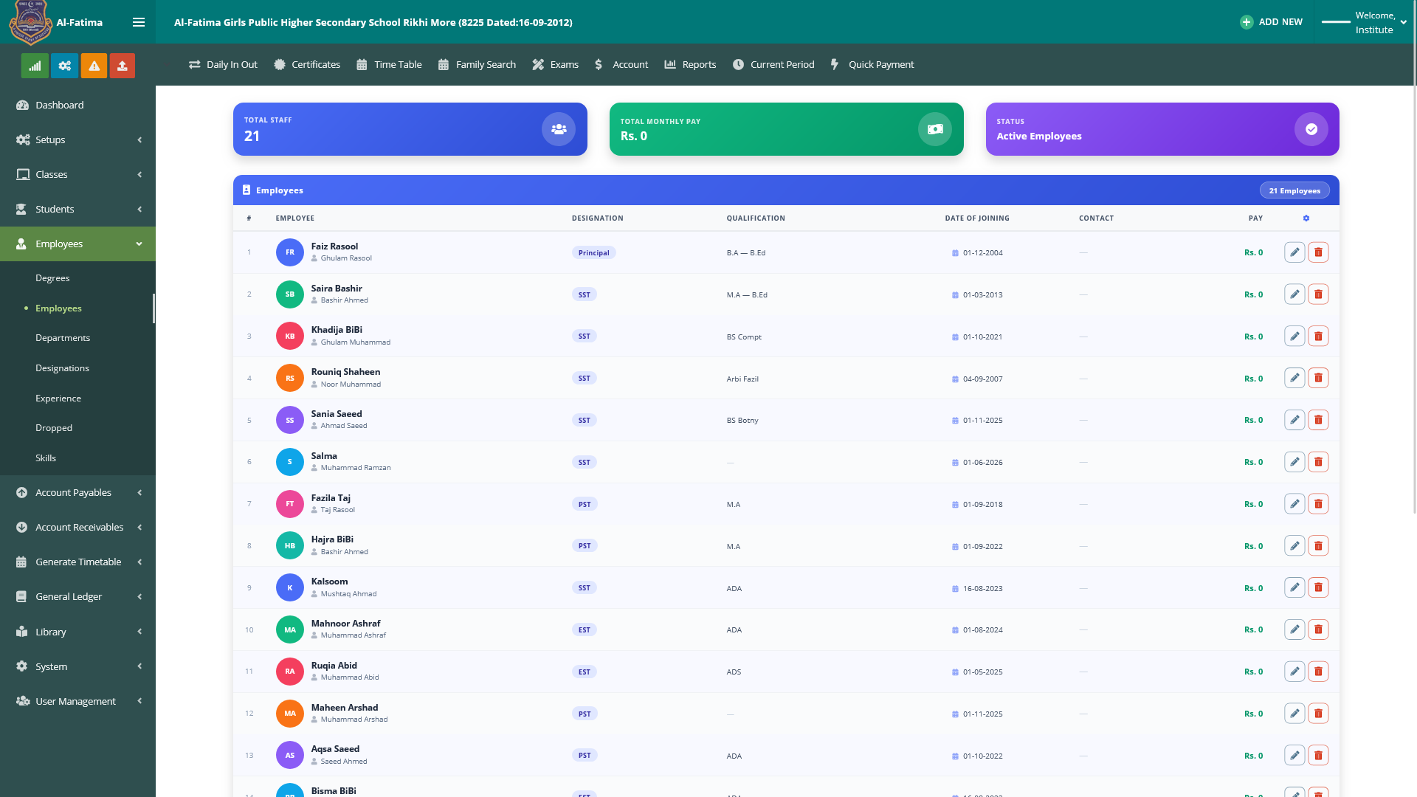Open table settings gear in header
1417x797 pixels.
pyautogui.click(x=1306, y=218)
